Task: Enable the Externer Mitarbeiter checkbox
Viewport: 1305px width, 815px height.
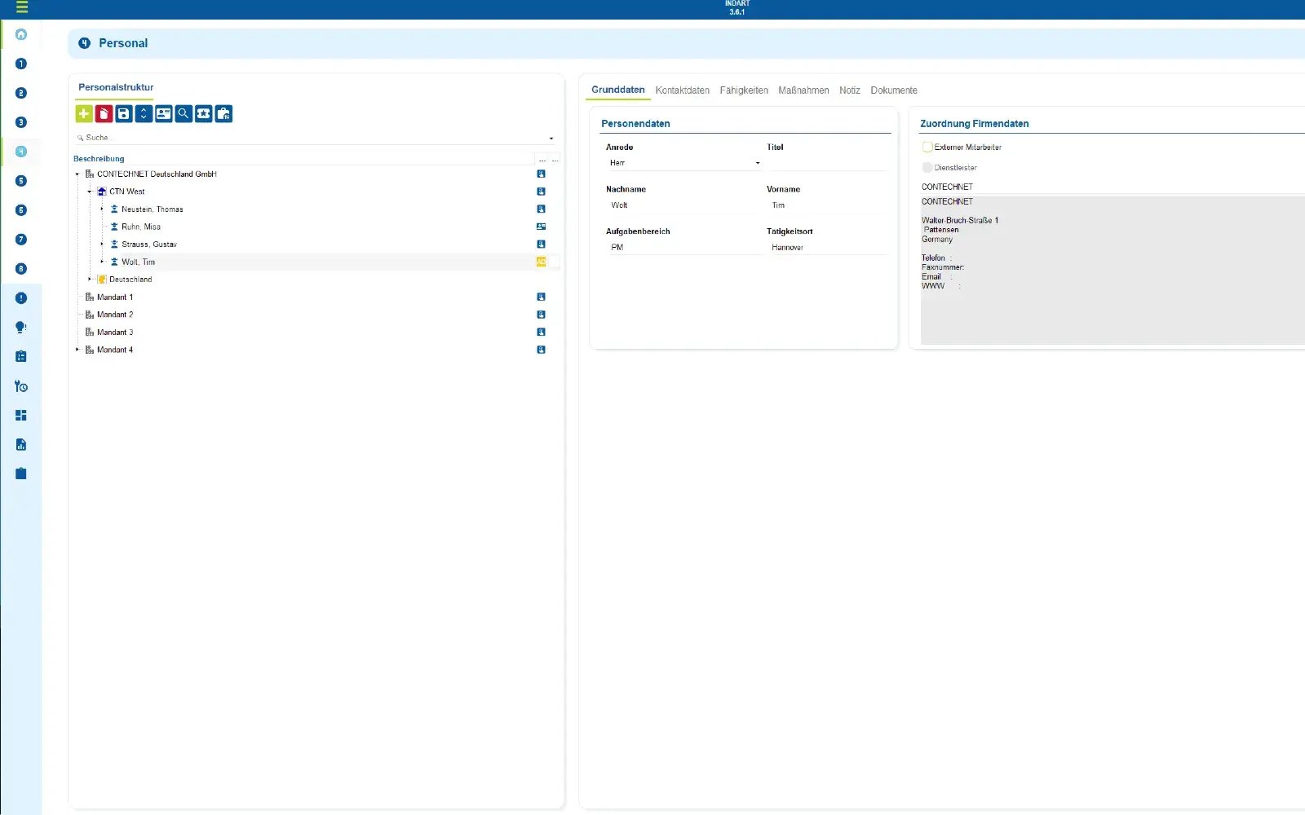Action: (x=927, y=147)
